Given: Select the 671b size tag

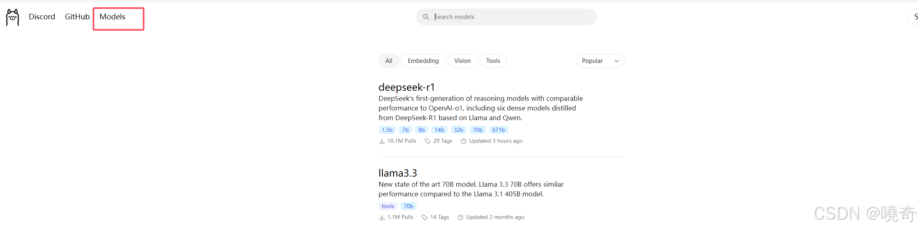Looking at the screenshot, I should 498,130.
